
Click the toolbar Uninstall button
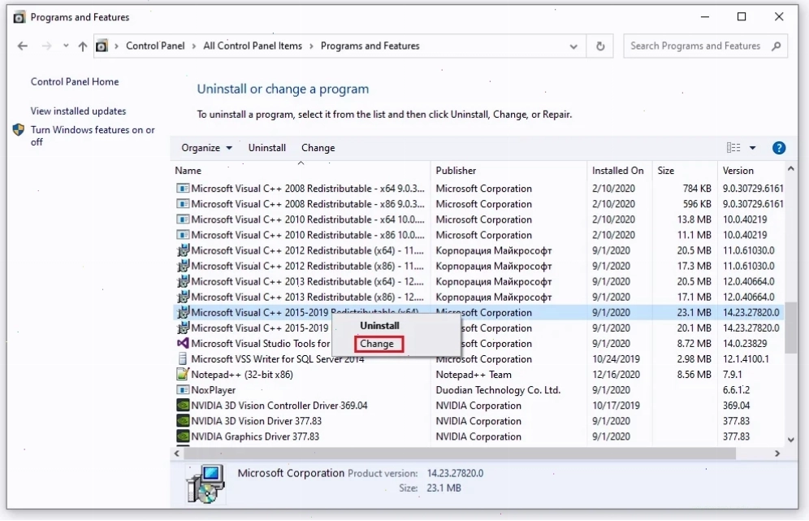click(x=266, y=148)
